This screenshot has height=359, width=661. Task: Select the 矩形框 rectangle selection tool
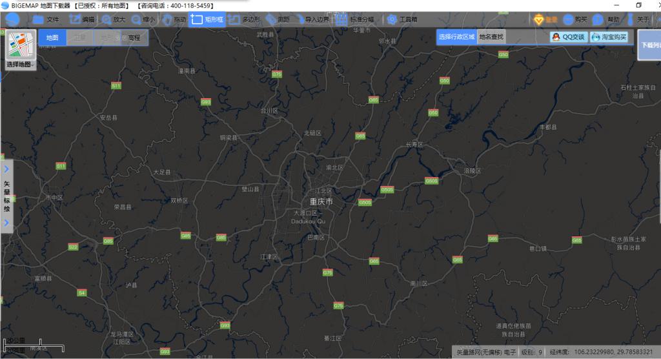point(207,19)
